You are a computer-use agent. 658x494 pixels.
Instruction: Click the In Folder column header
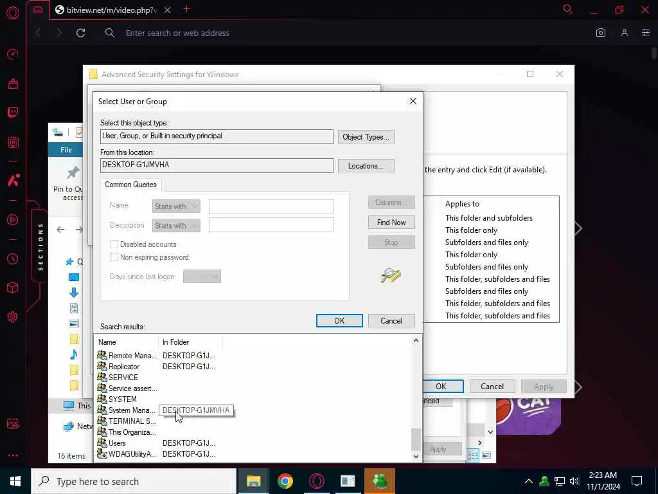(x=190, y=342)
